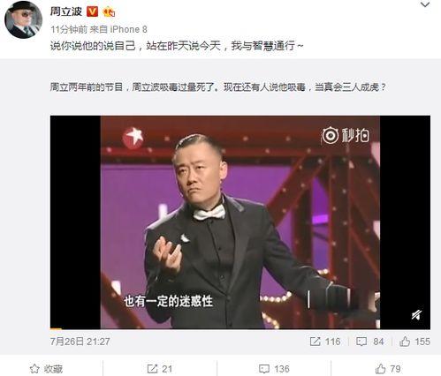Click the membership crown badge icon
Screen dimensions: 441x376
(109, 12)
